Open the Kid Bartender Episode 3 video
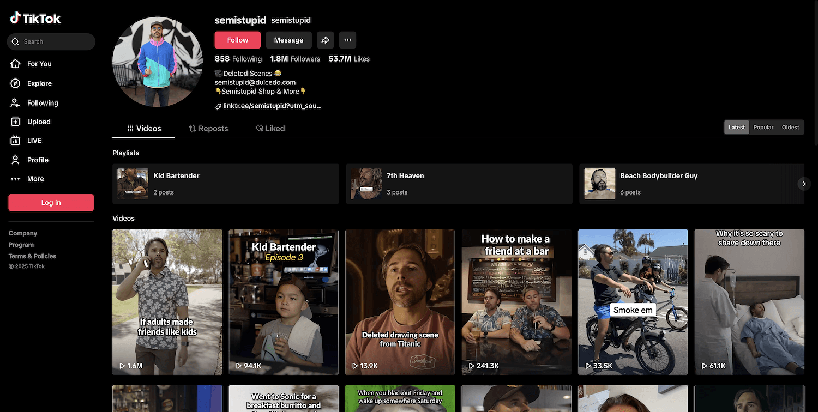The height and width of the screenshot is (412, 818). pos(284,302)
